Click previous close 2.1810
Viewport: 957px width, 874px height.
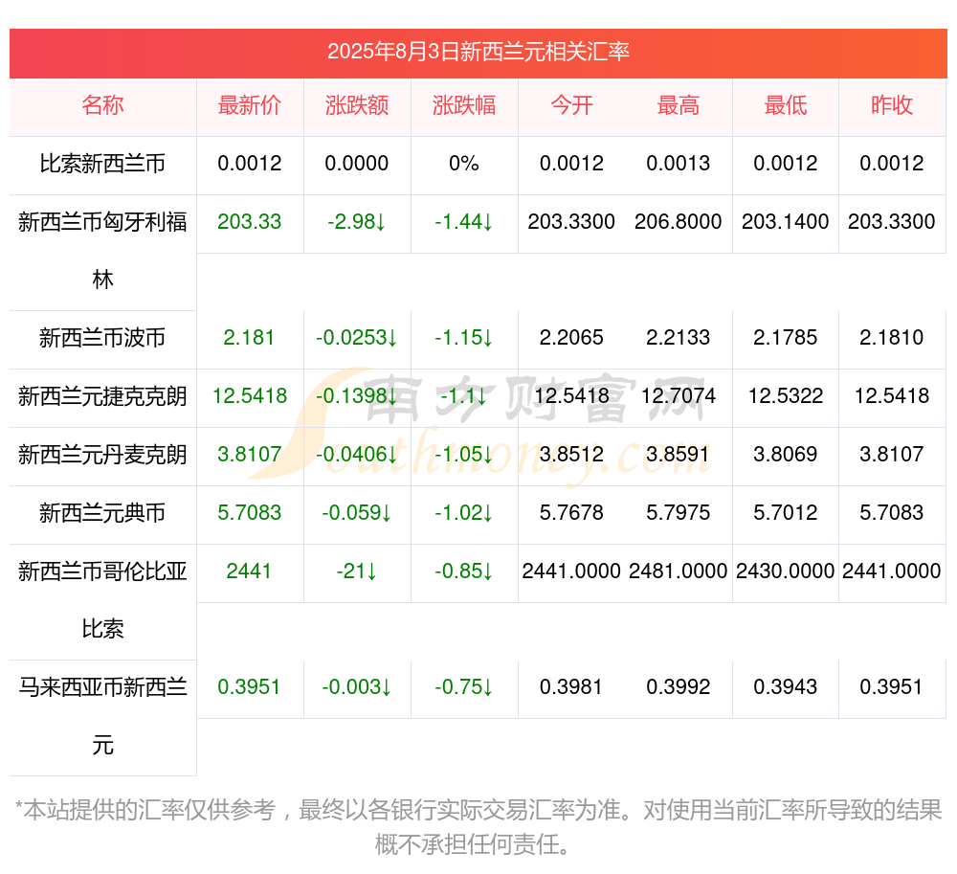[x=892, y=338]
